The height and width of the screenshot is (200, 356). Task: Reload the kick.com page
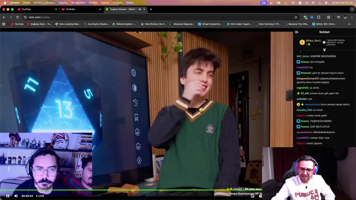coord(17,17)
